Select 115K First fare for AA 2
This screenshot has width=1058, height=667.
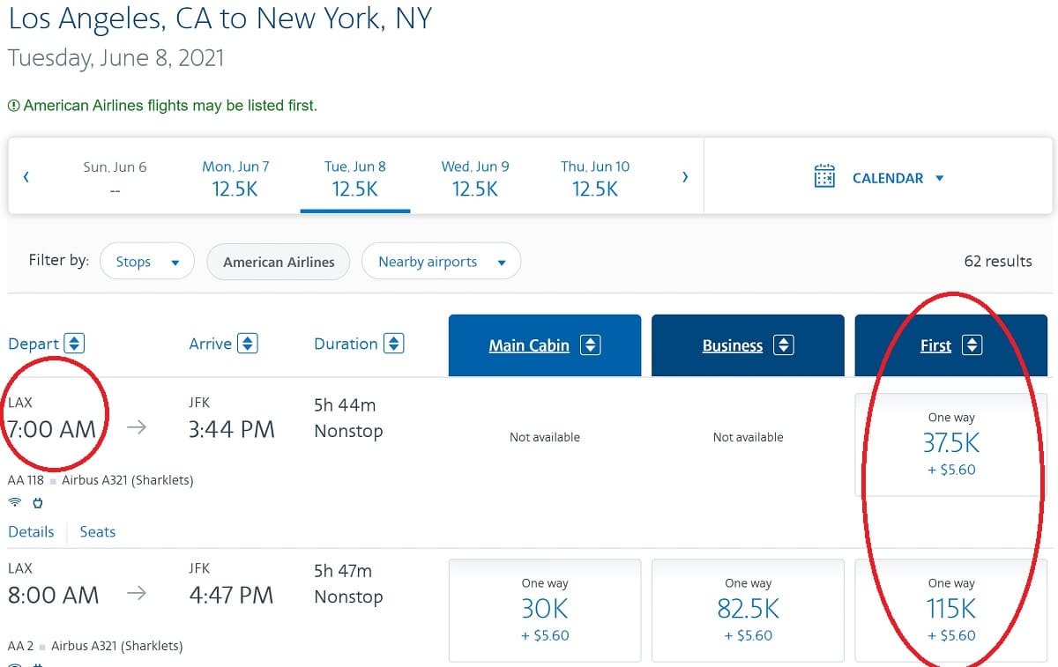[951, 610]
